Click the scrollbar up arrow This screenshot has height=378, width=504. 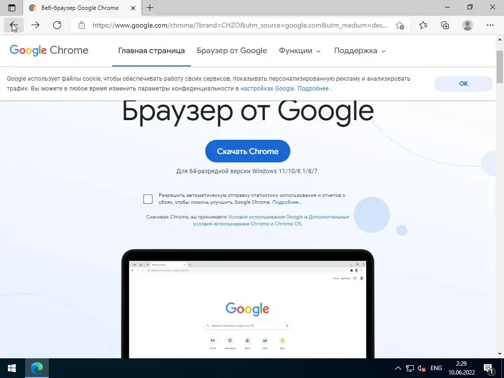[x=500, y=39]
